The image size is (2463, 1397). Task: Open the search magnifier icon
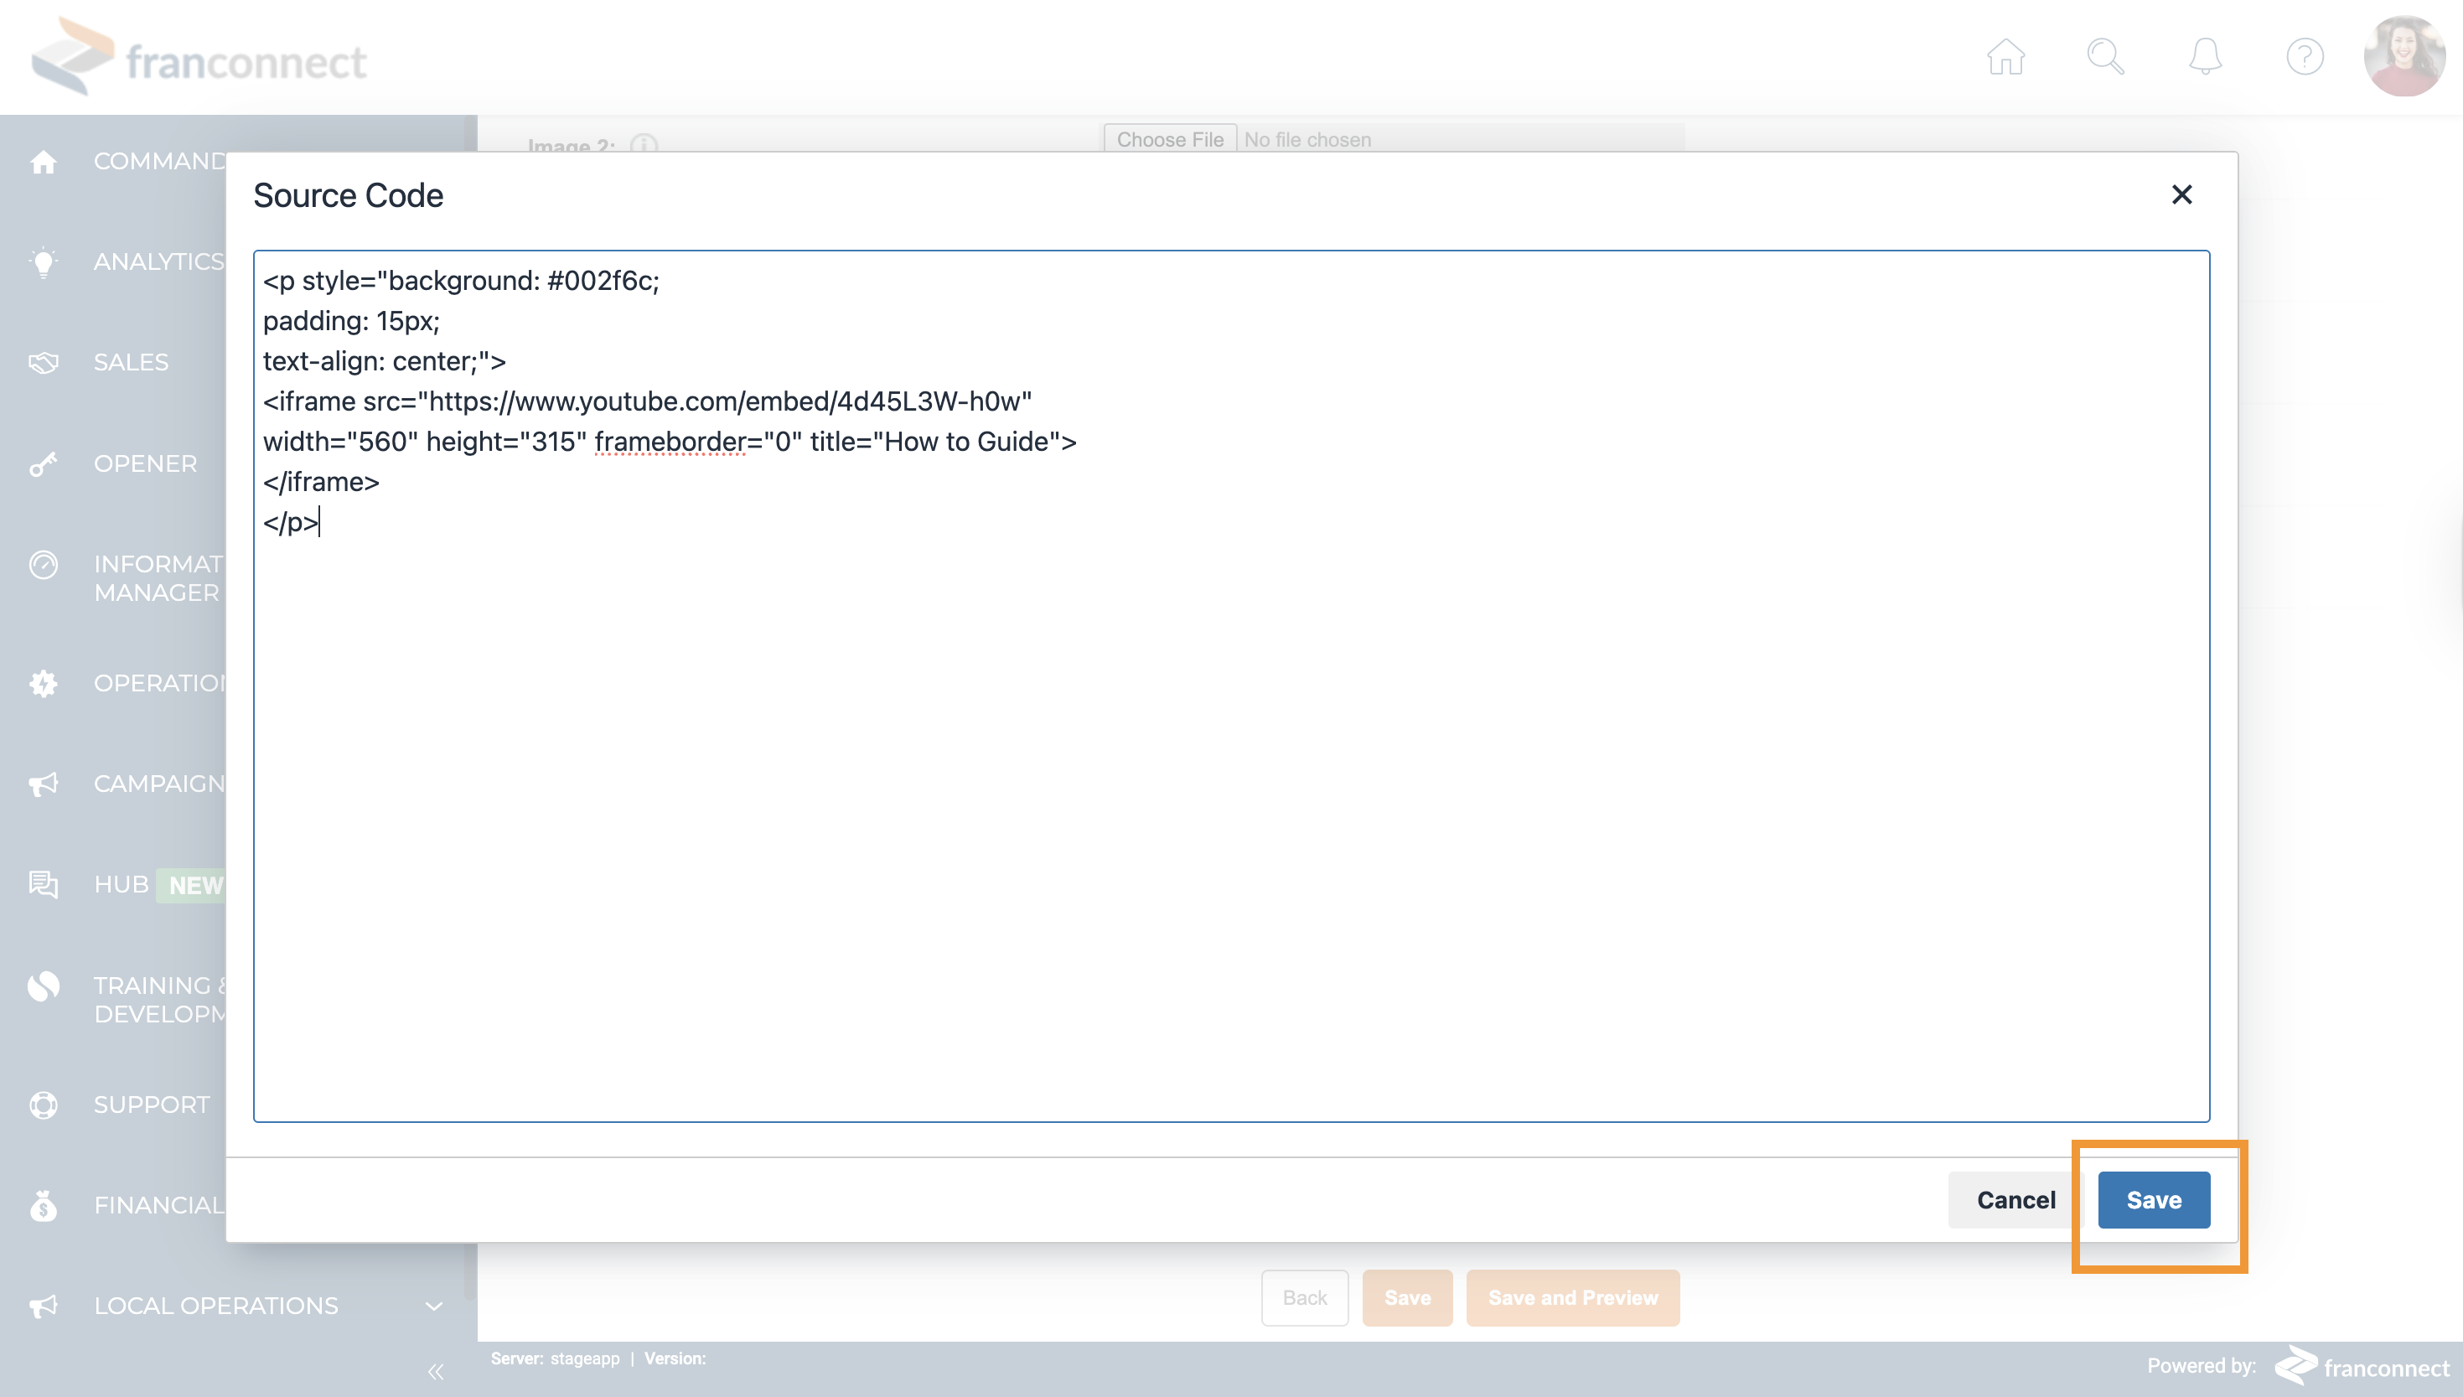2105,57
